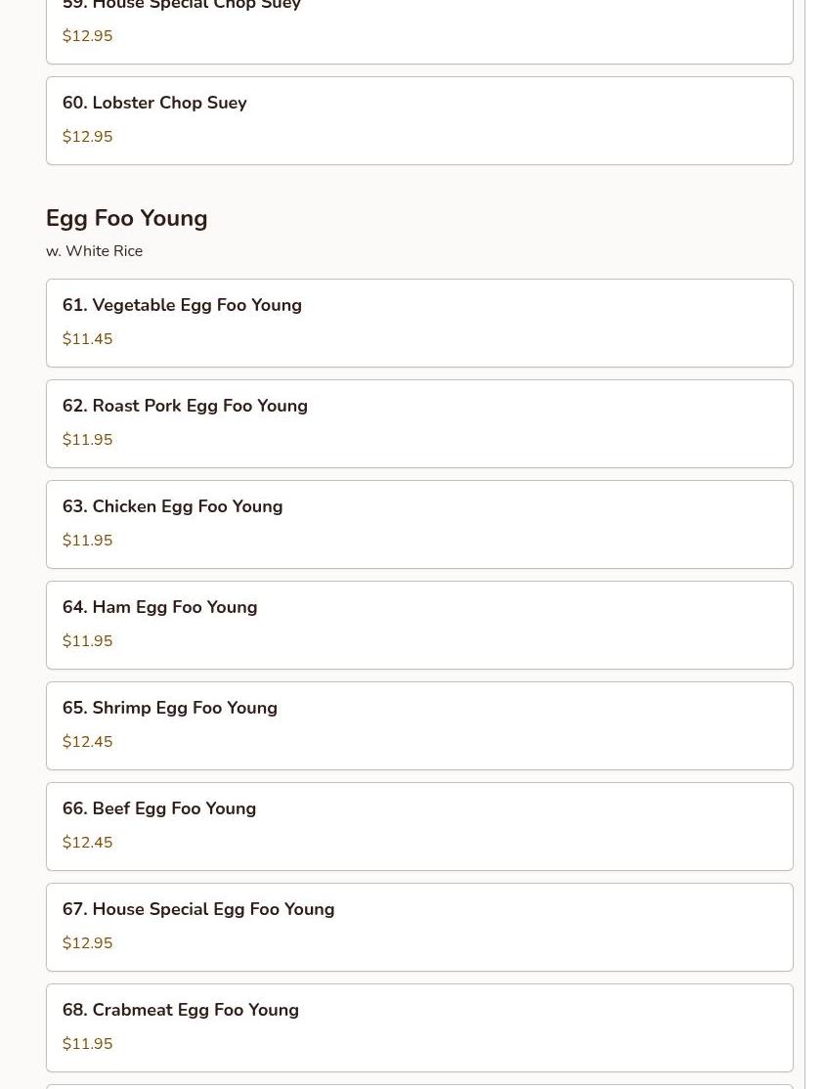Select 68. Crabmeat Egg Foo Young
825x1089 pixels.
coord(180,1011)
